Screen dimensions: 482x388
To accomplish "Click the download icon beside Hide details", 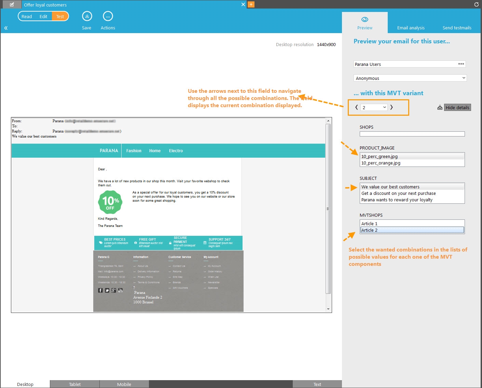I will [440, 107].
